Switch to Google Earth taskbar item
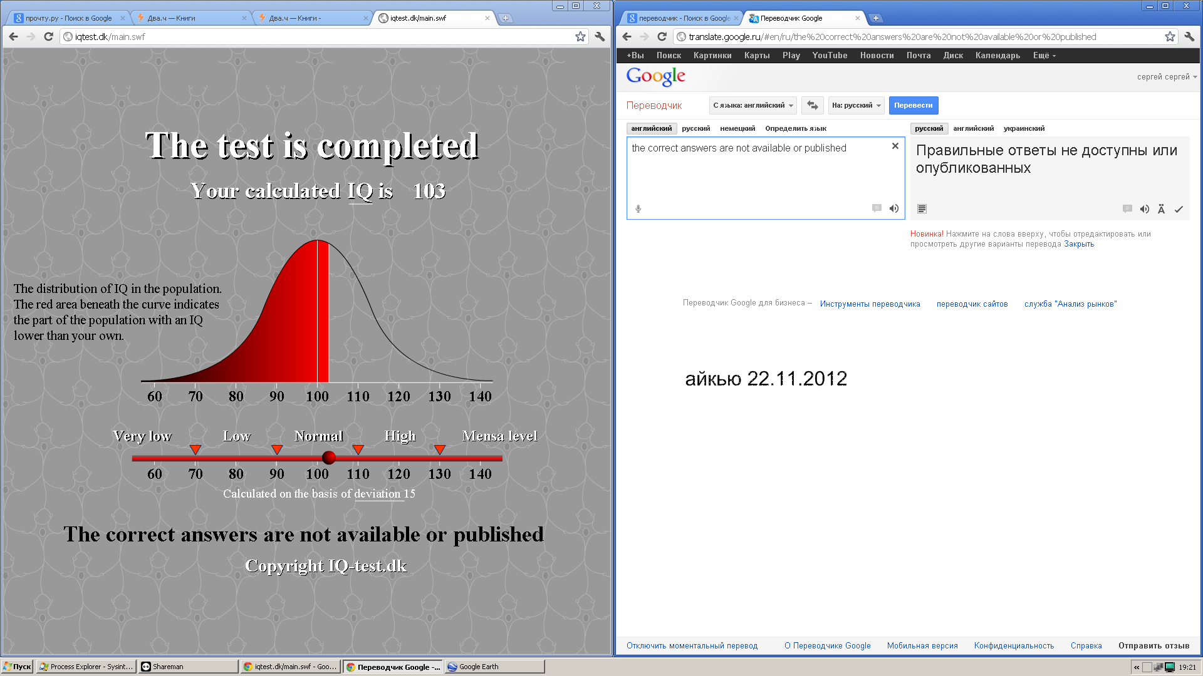Viewport: 1203px width, 676px height. (x=494, y=667)
